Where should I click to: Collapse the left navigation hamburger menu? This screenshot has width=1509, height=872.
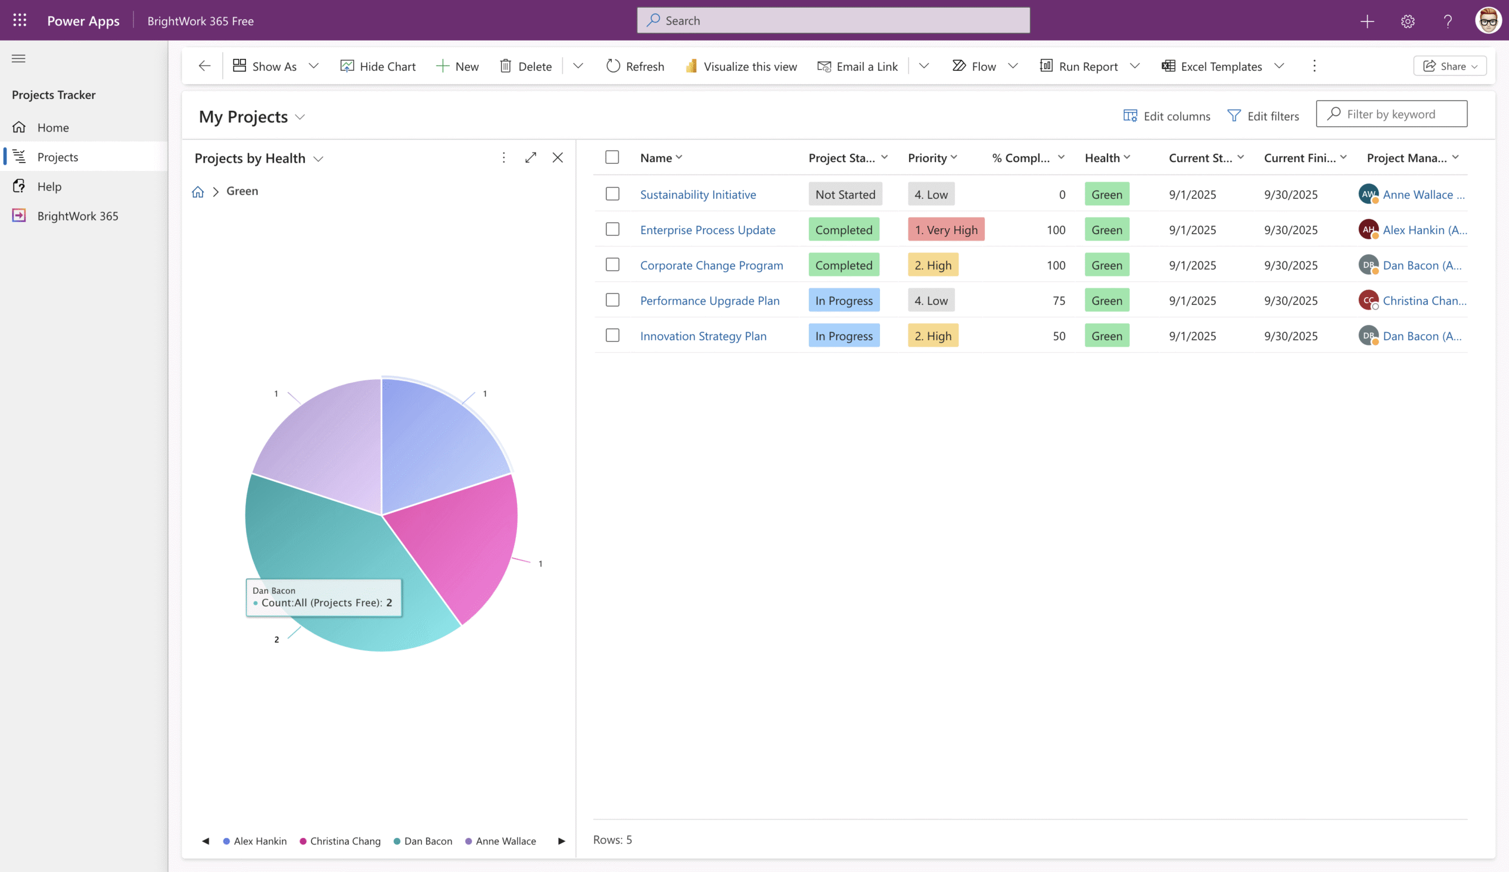[x=18, y=58]
